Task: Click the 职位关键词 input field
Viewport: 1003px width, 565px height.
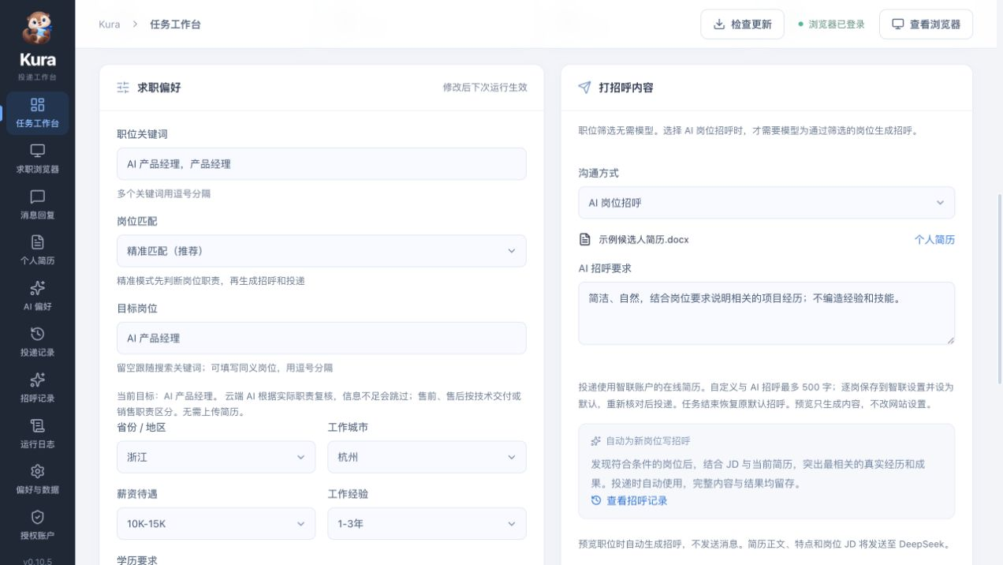Action: point(322,164)
